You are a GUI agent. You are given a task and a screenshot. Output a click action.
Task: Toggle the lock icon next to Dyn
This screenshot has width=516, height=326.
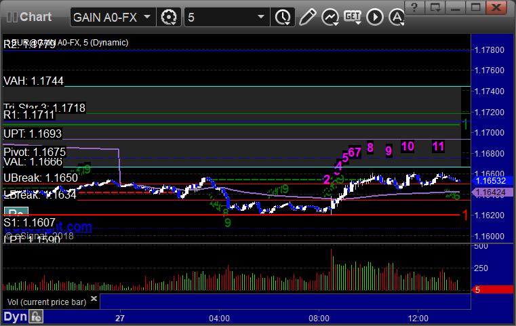tap(36, 317)
